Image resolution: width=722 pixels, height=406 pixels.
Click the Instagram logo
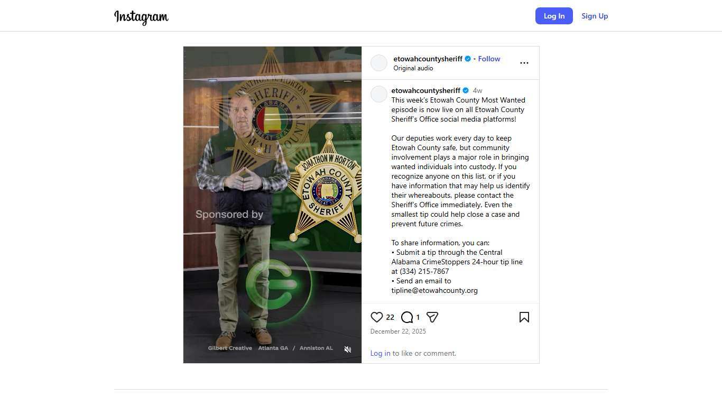[141, 16]
